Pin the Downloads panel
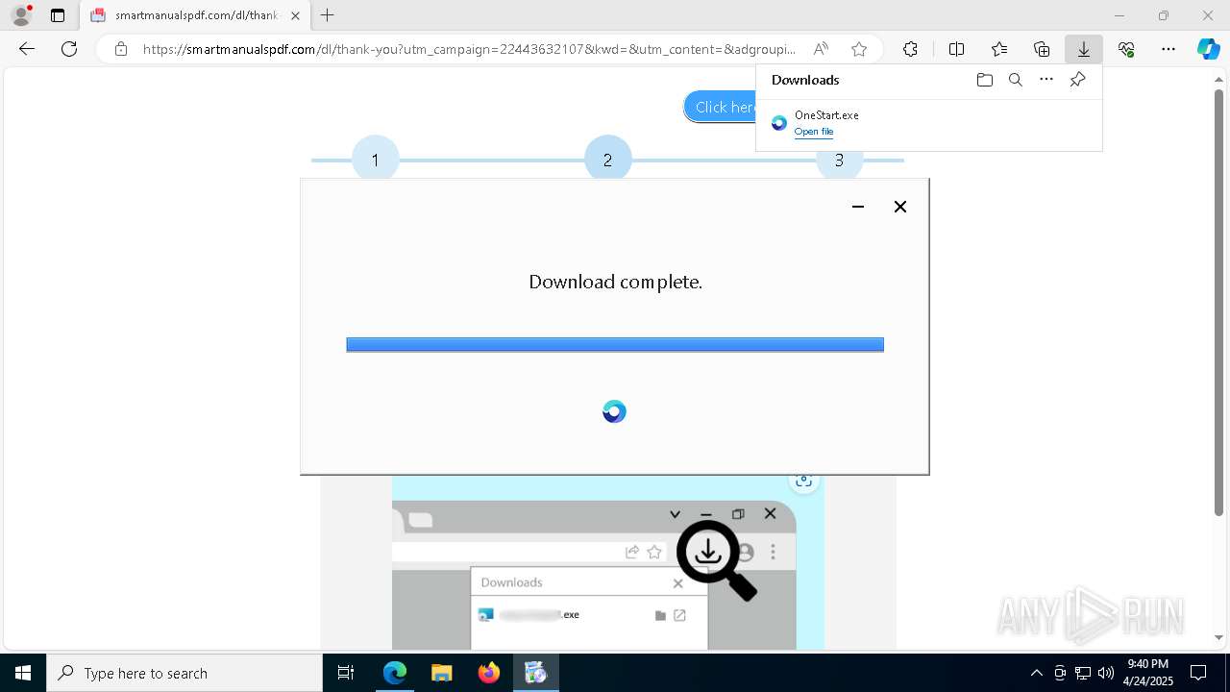This screenshot has width=1230, height=692. point(1077,80)
